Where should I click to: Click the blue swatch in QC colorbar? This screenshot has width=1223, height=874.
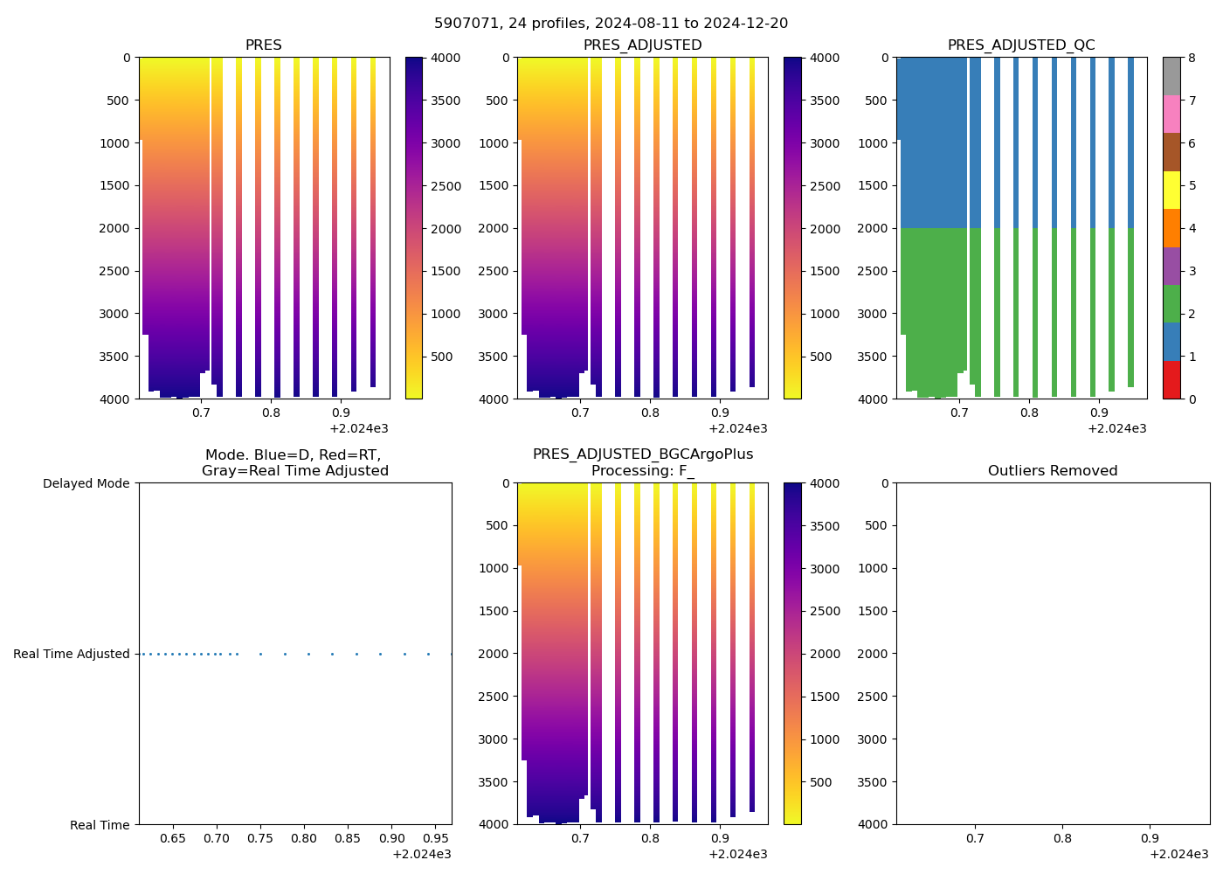tap(1171, 342)
